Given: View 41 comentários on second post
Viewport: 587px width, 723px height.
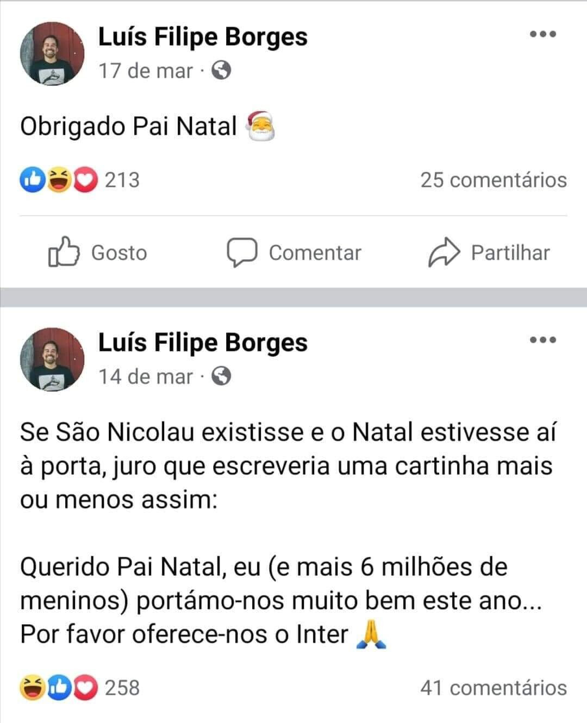Looking at the screenshot, I should click(x=494, y=688).
